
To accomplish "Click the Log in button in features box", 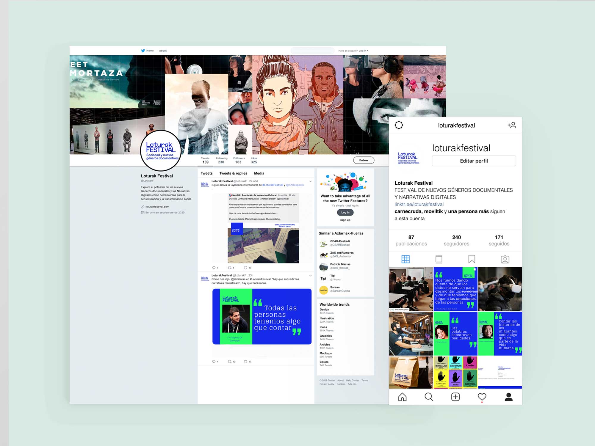I will tap(345, 212).
